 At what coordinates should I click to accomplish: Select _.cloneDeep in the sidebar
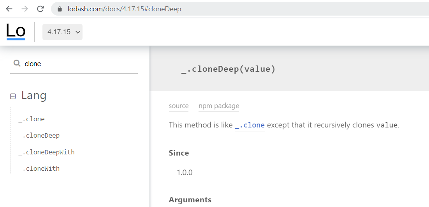(39, 136)
